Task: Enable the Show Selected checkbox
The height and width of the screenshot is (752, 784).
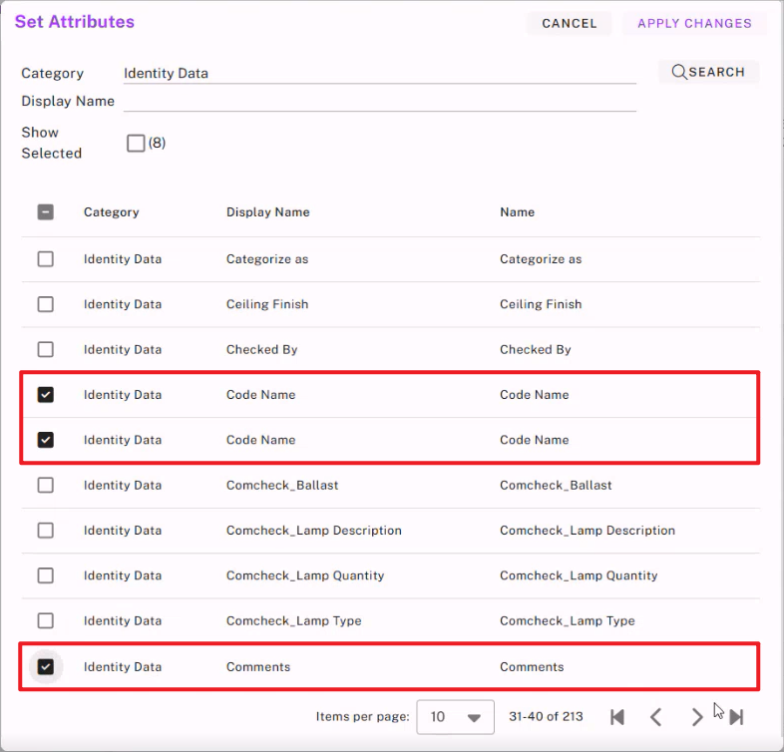Action: tap(136, 144)
